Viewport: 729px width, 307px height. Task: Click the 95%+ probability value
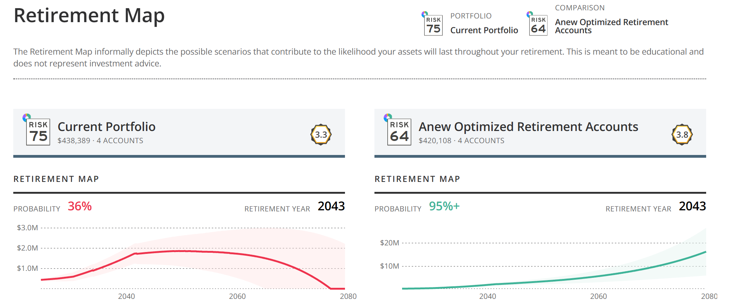click(x=444, y=206)
